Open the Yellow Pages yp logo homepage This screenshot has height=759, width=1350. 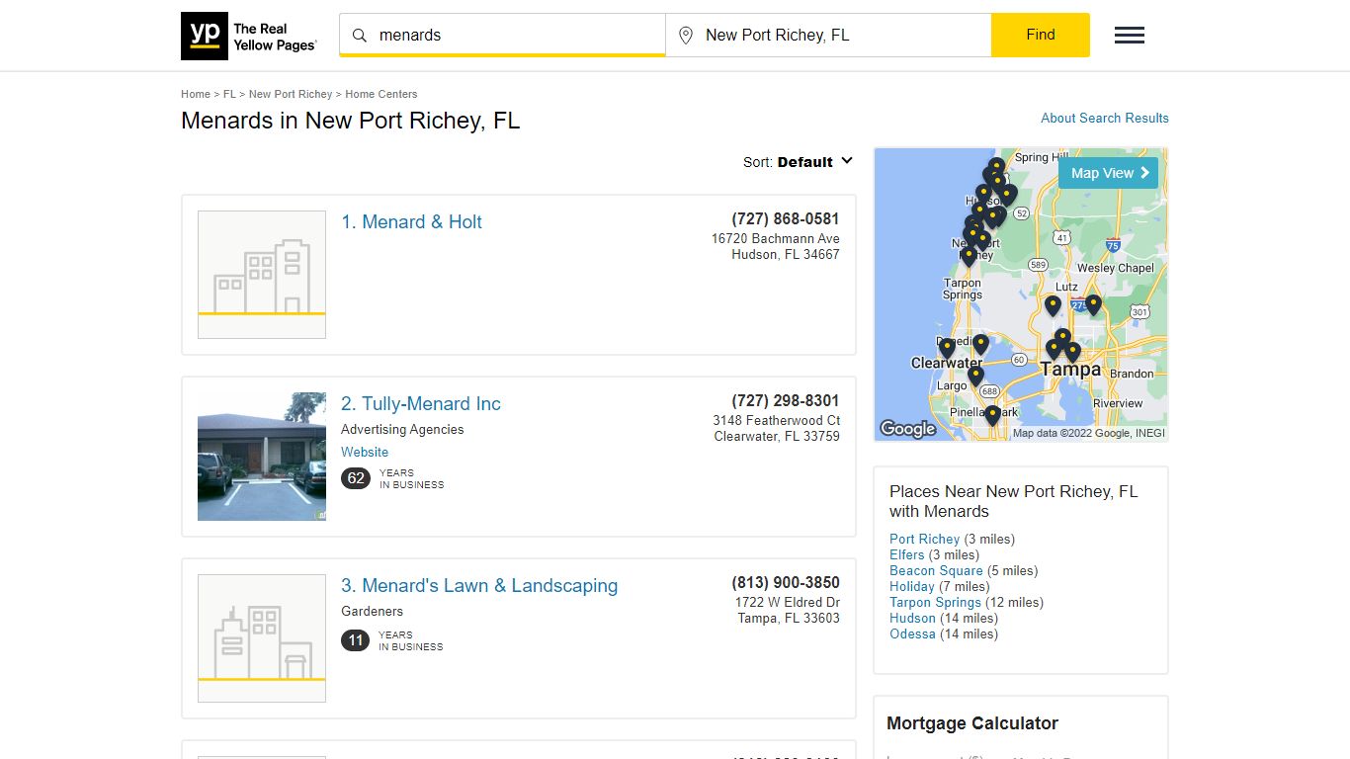pos(249,36)
